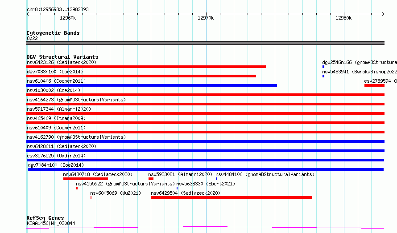Viewport: 397px width, 233px height.
Task: Click the left arrow of the ruler
Action: click(28, 14)
